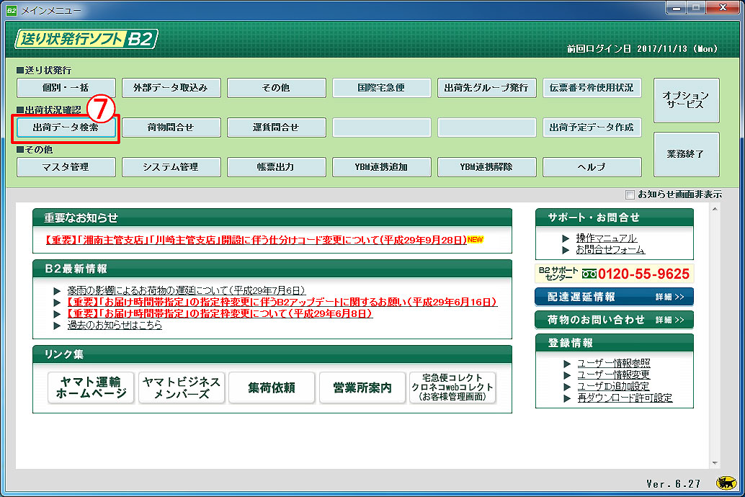The height and width of the screenshot is (497, 745).
Task: Open the 国際宅急便 option
Action: [381, 88]
